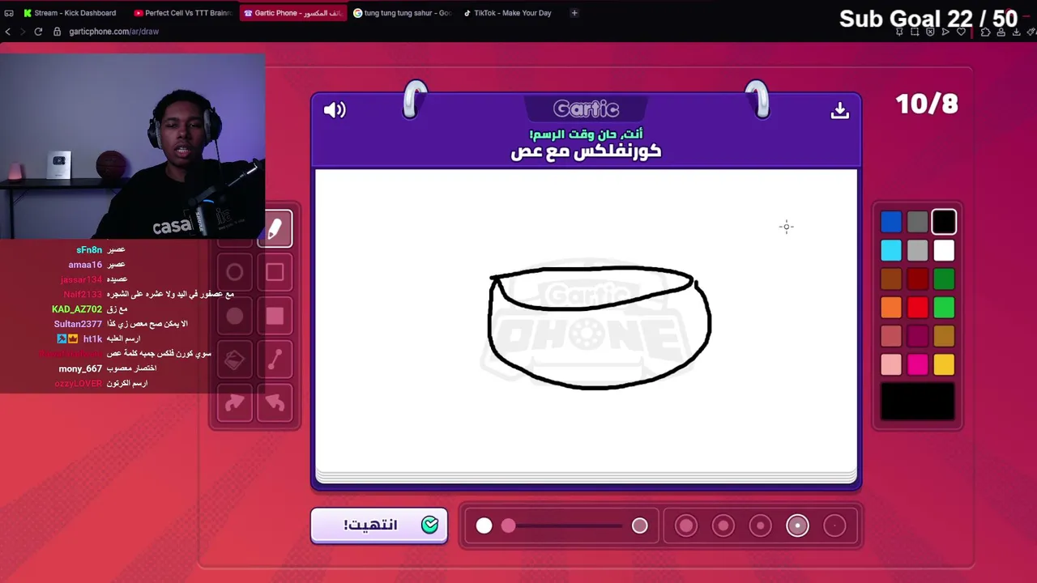This screenshot has height=583, width=1037.
Task: Select the middle brush size
Action: pos(760,526)
